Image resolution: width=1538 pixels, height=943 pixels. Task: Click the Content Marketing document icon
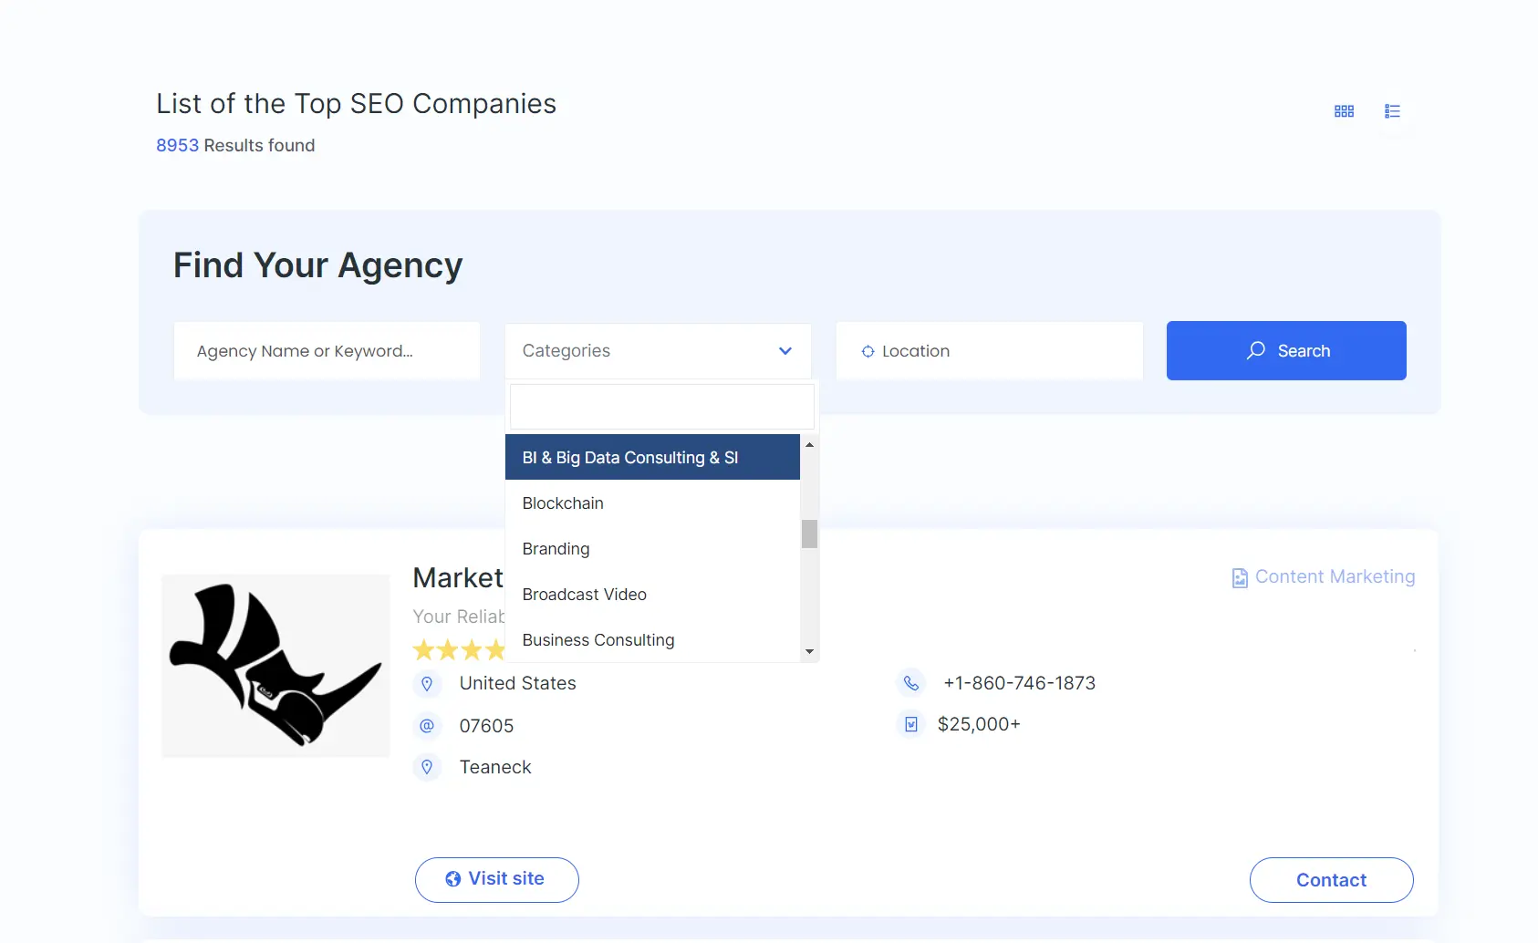(1240, 578)
